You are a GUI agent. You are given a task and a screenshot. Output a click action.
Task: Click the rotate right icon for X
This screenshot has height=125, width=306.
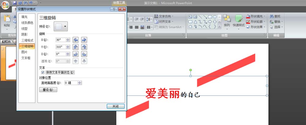(x=84, y=40)
